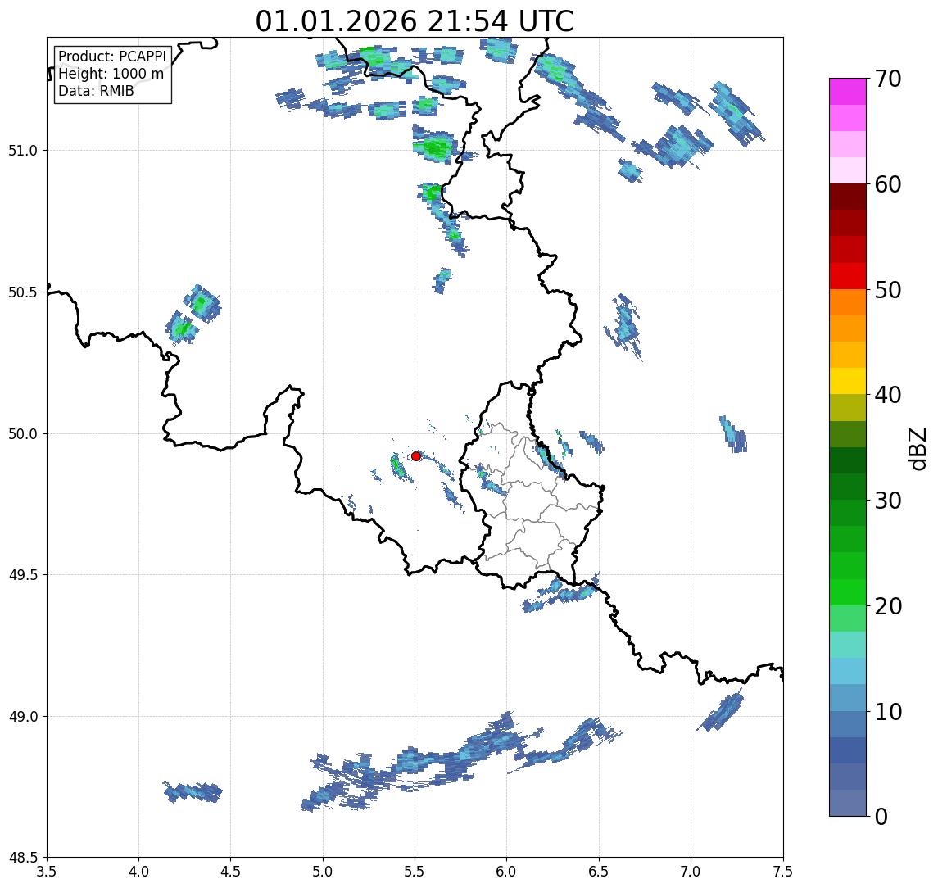Pick the magenta swatch atop the colorbar

(x=848, y=92)
